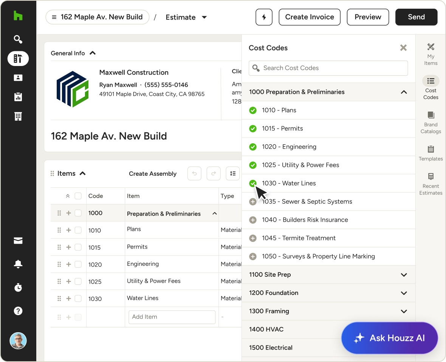Screen dimensions: 446x362
Task: Open the 162 Maple Av. New Build project menu
Action: click(97, 17)
